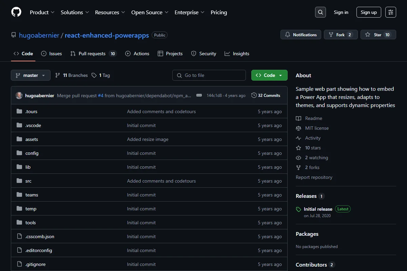This screenshot has height=271, width=407.
Task: Open the green Code dropdown
Action: tap(269, 75)
